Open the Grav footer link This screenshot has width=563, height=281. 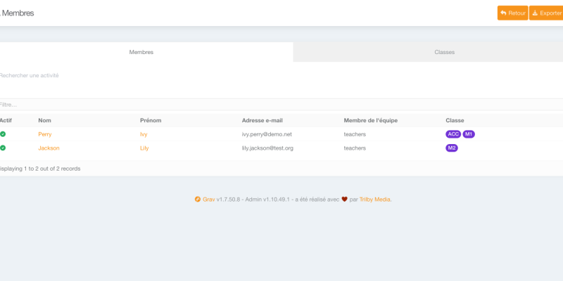point(208,200)
